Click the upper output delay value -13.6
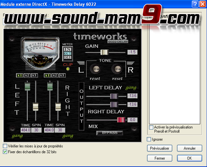Screen dimensions: 207x167 click(x=132, y=96)
